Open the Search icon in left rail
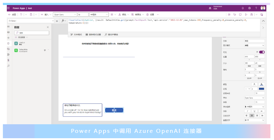Screen dimensions: 274x140 click(8, 66)
